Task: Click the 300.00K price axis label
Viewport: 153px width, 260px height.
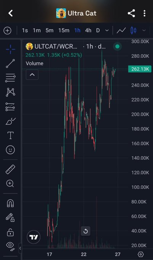Action: click(140, 41)
